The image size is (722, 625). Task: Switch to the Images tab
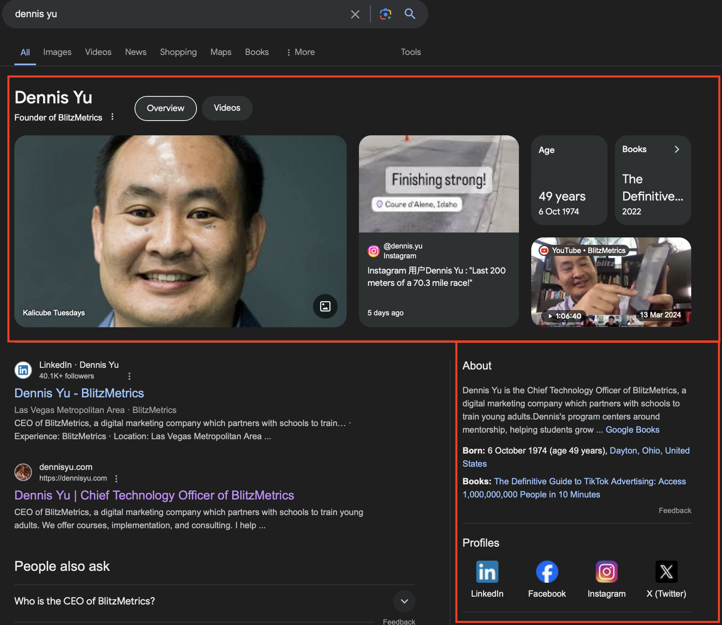[57, 52]
